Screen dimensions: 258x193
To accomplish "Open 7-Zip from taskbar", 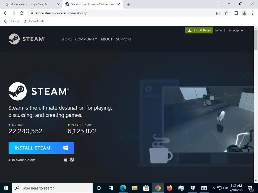I will click(204, 188).
